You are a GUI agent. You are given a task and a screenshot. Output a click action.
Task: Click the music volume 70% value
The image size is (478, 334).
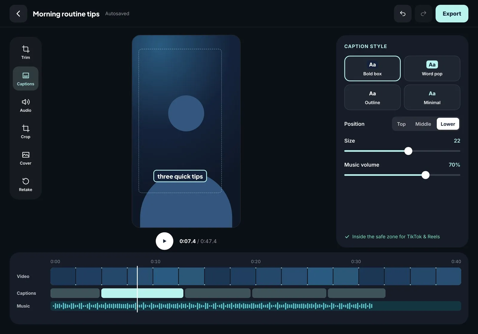point(454,165)
